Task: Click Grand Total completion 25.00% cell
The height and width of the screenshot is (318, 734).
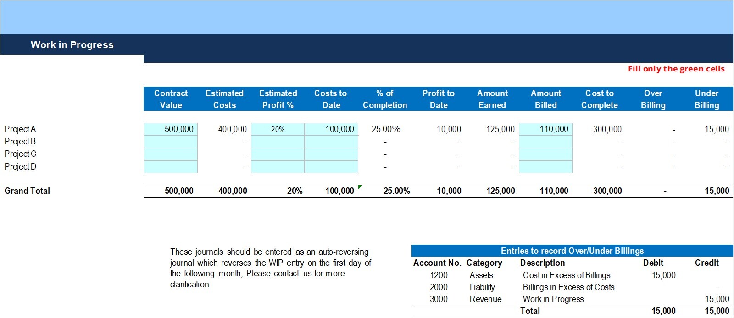Action: (x=396, y=191)
